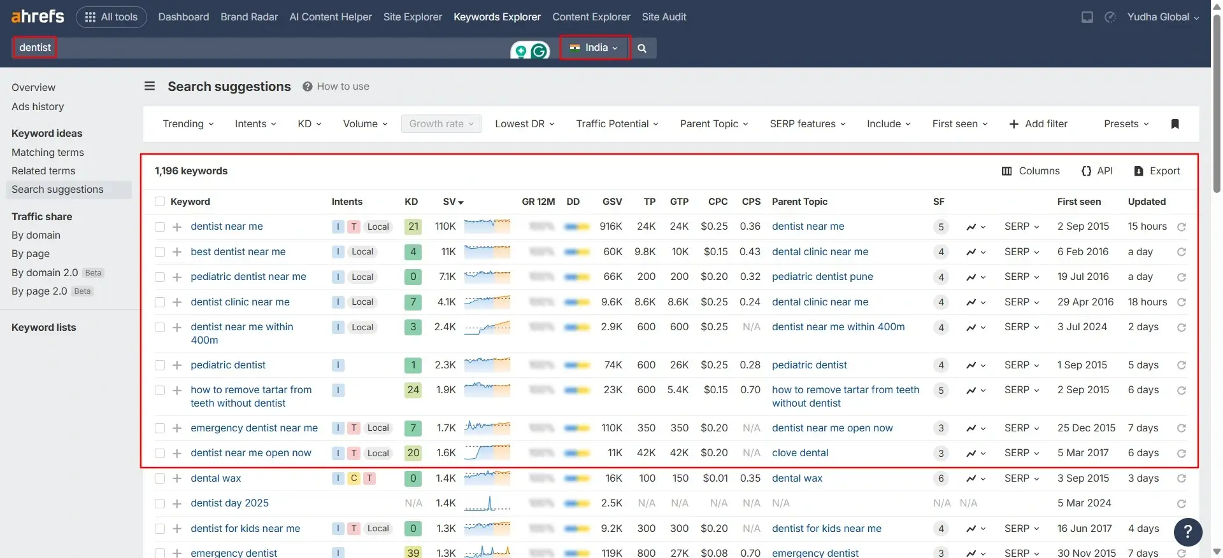
Task: Toggle the sidebar hamburger menu icon
Action: 150,86
